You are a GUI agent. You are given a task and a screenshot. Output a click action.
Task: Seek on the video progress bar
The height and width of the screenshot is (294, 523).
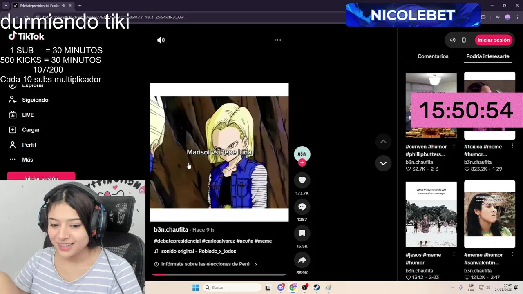(x=219, y=274)
